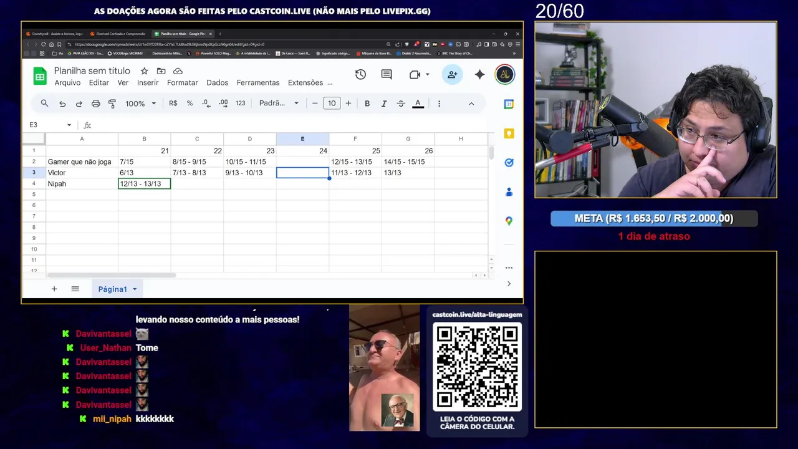The height and width of the screenshot is (449, 798).
Task: Open the toolbar three-dot overflow menu
Action: point(439,104)
